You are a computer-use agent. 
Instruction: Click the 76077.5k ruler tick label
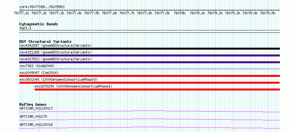coord(92,13)
